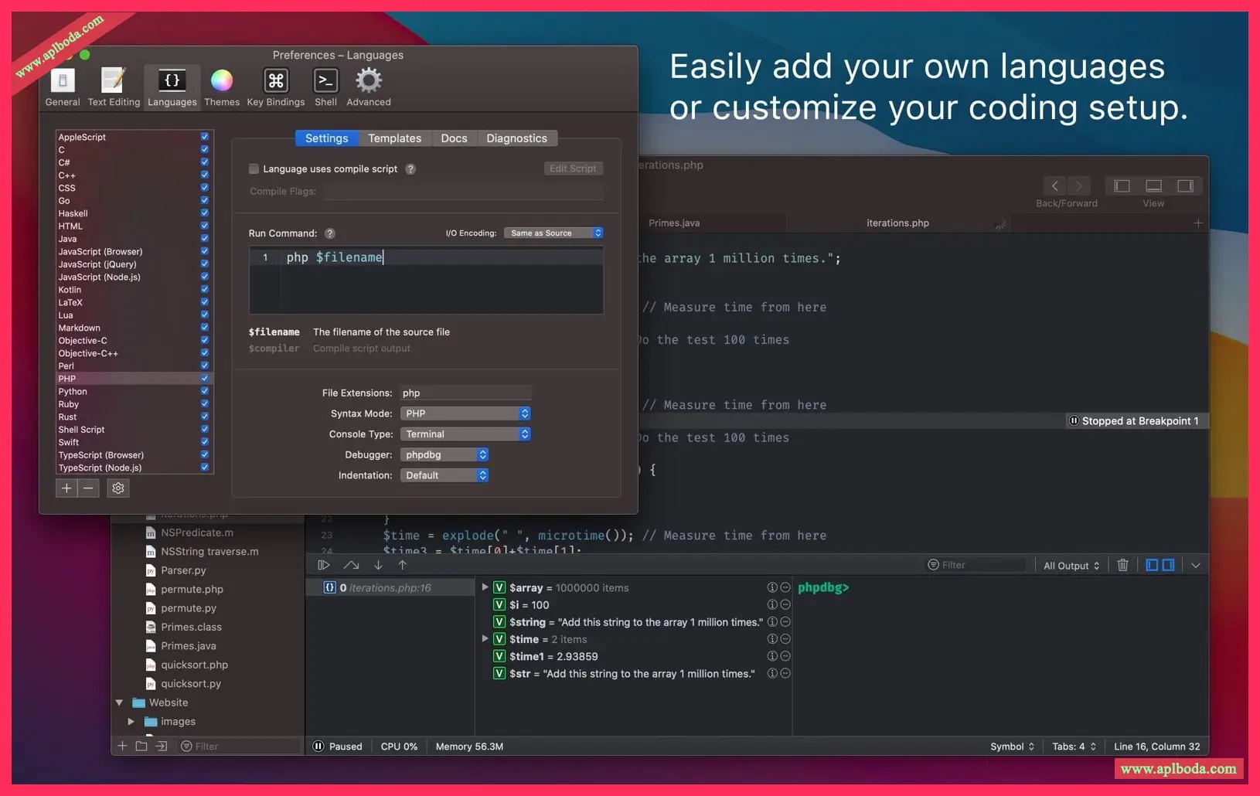
Task: Open the Themes color wheel pane
Action: point(222,87)
